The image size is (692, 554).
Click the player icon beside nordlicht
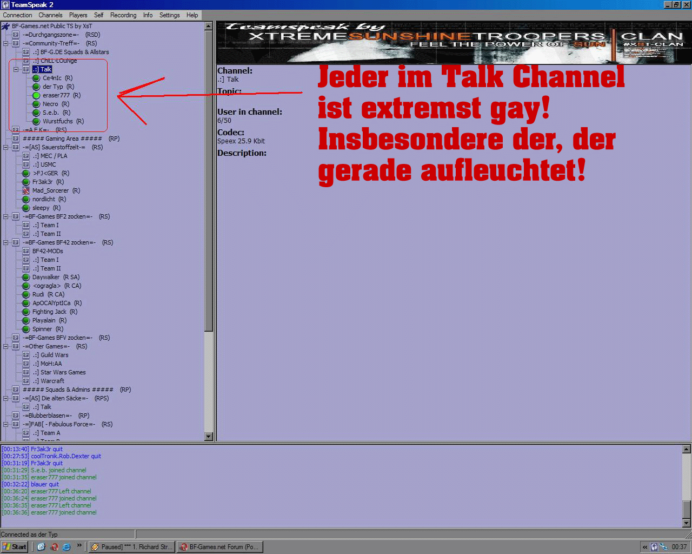[x=26, y=199]
